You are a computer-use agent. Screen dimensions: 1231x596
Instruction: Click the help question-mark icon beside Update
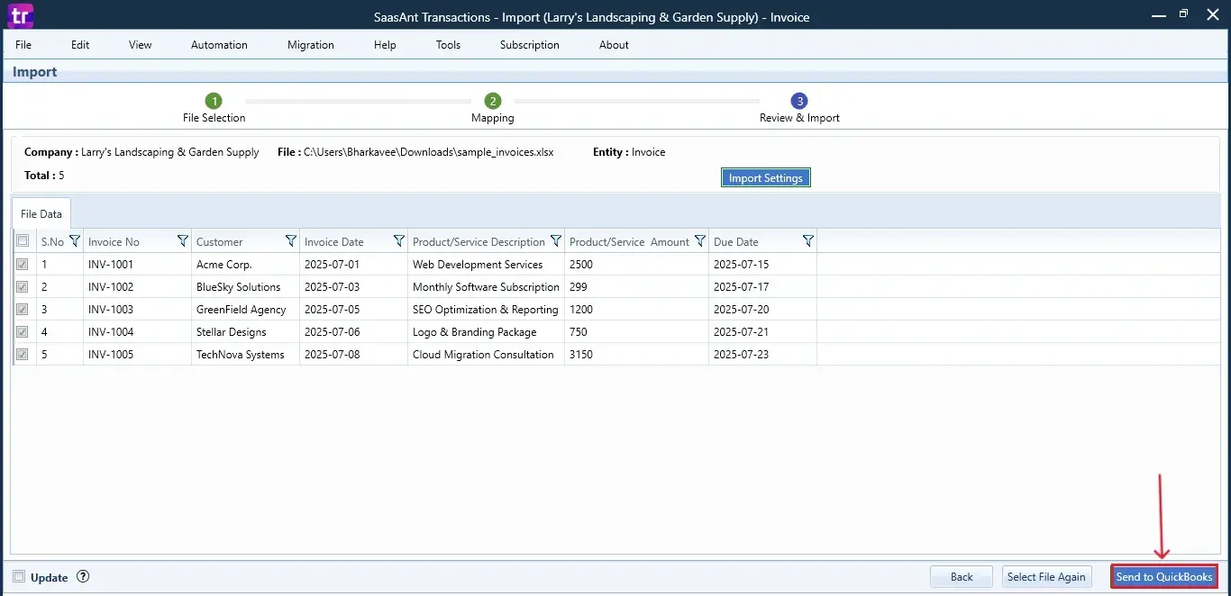coord(83,577)
